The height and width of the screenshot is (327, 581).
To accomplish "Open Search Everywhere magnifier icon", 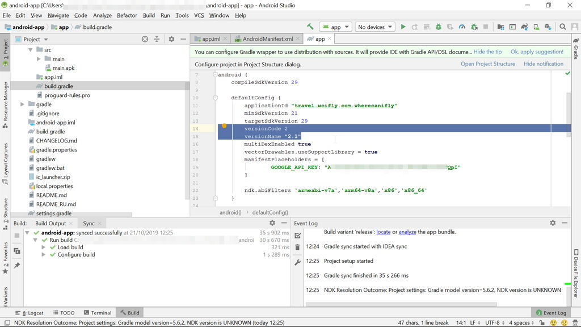I will point(563,27).
